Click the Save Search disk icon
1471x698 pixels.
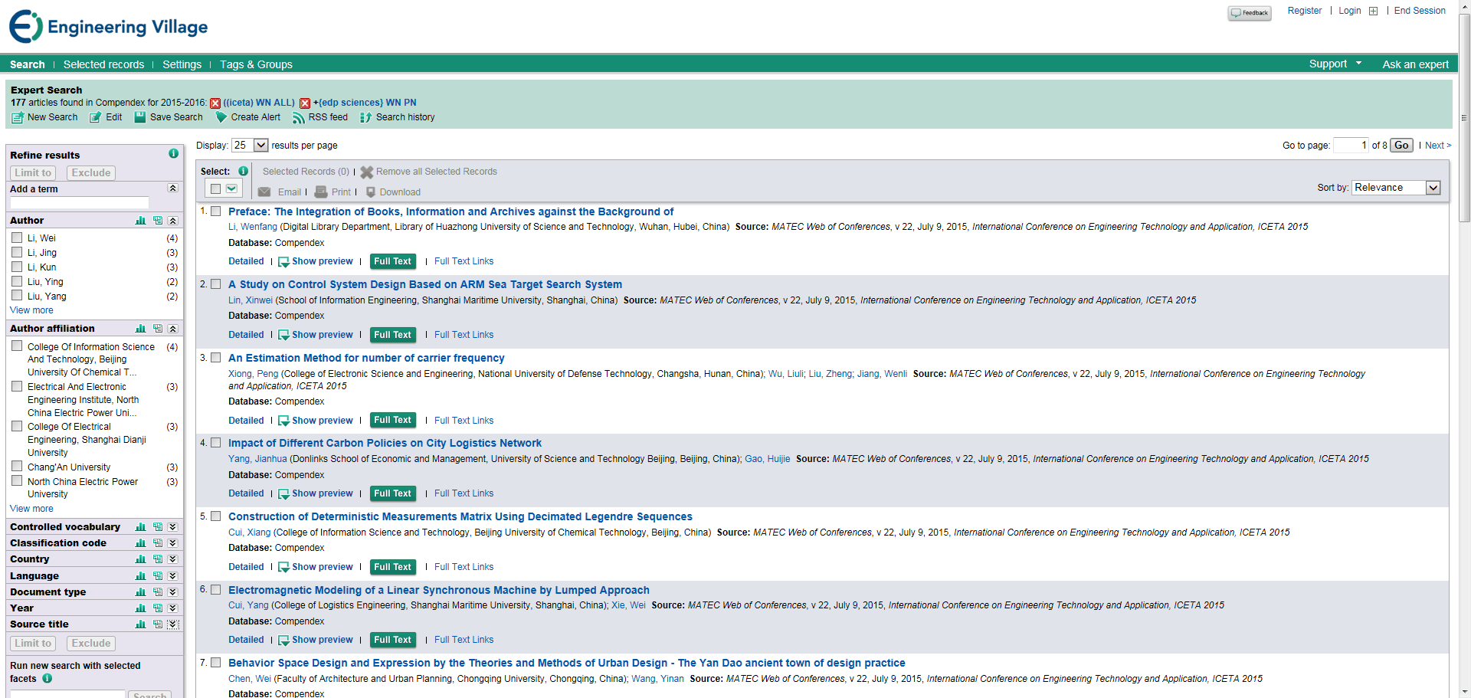[140, 117]
